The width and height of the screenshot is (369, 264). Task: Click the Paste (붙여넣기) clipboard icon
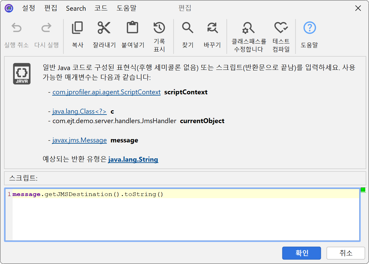point(133,28)
